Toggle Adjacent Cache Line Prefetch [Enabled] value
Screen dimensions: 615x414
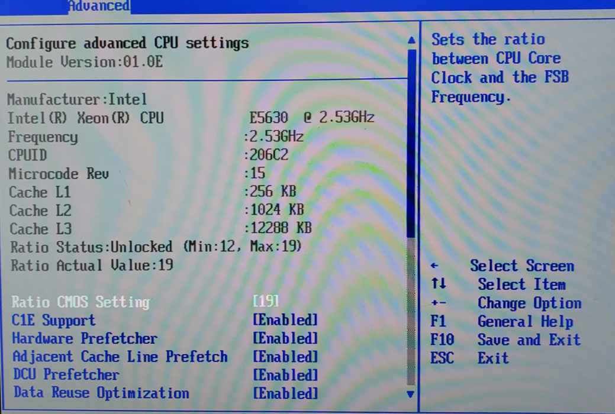click(x=285, y=357)
